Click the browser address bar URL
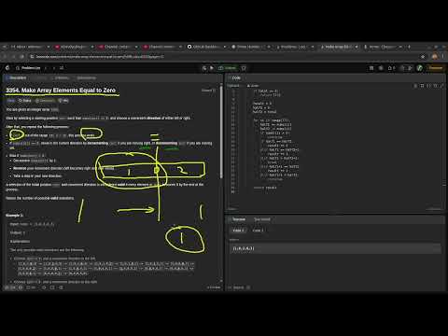Image resolution: width=448 pixels, height=336 pixels. tap(100, 57)
